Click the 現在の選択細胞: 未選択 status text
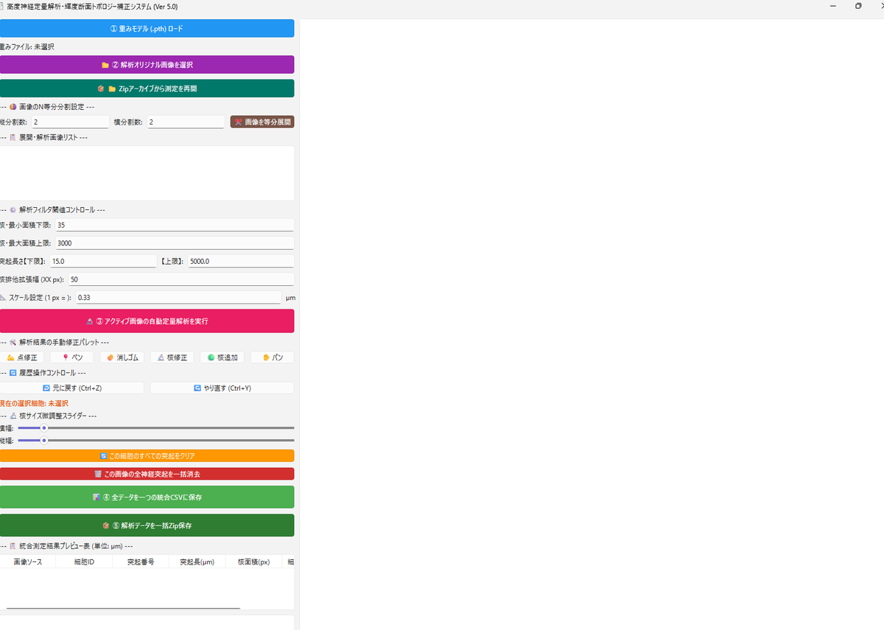 click(x=34, y=403)
